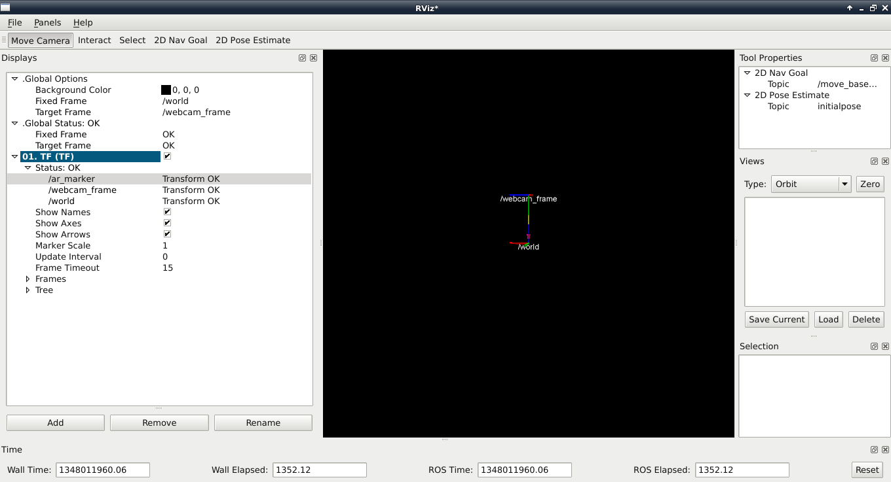Undock the Time panel
Image resolution: width=891 pixels, height=482 pixels.
(x=874, y=450)
